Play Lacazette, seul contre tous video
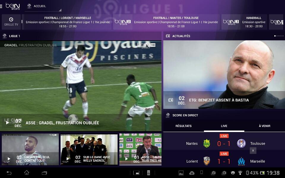The height and width of the screenshot is (178, 285). pos(30,150)
